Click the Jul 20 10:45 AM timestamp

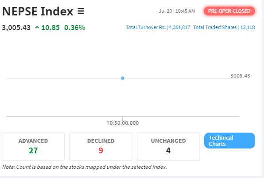177,11
